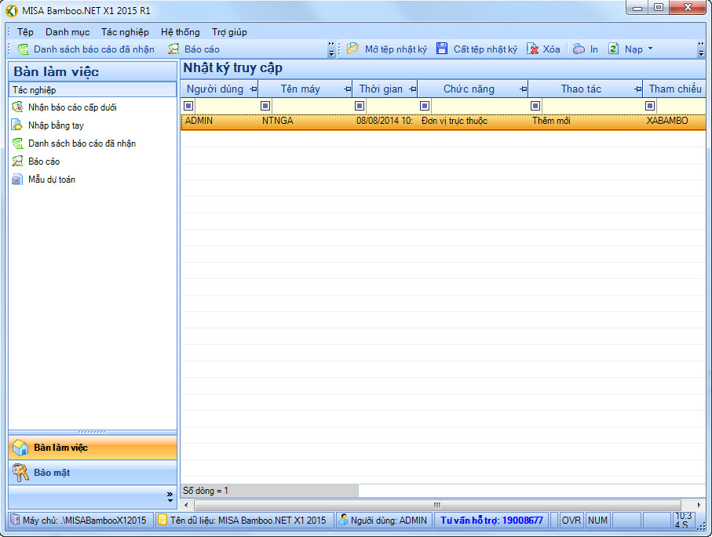Click the MISA Bamboo app icon in title bar
This screenshot has height=537, width=712.
[12, 10]
